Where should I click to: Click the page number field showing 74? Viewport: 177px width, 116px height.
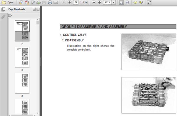tap(76, 2)
